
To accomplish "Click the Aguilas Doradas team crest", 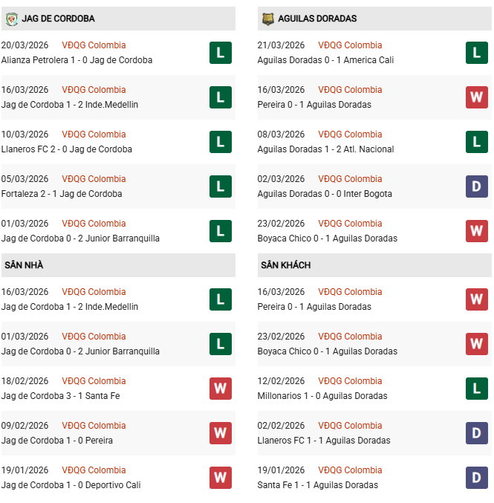I will [267, 19].
